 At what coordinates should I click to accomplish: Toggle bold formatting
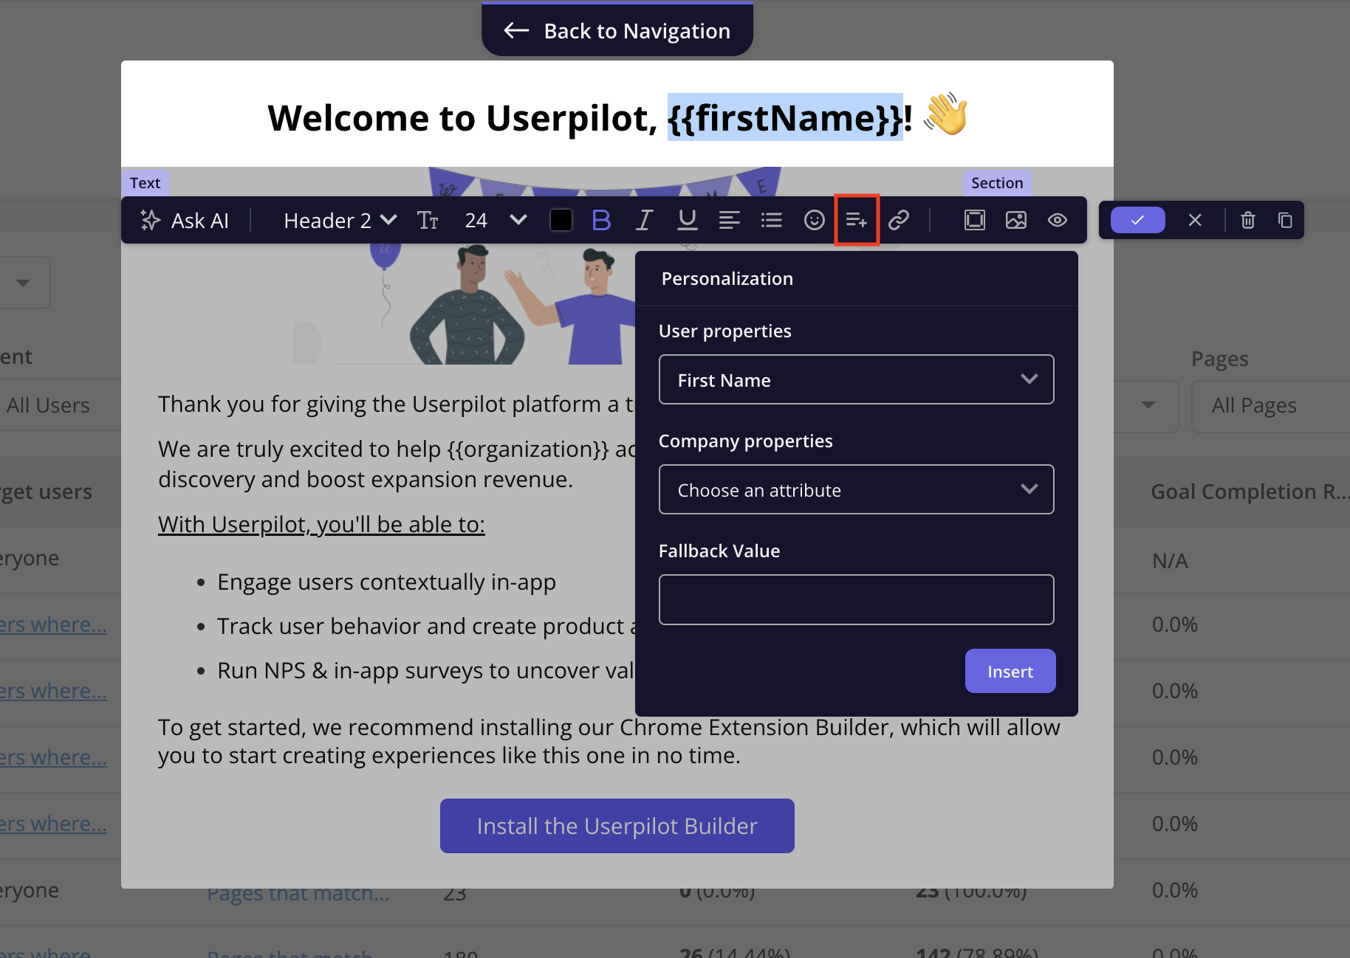pyautogui.click(x=601, y=220)
